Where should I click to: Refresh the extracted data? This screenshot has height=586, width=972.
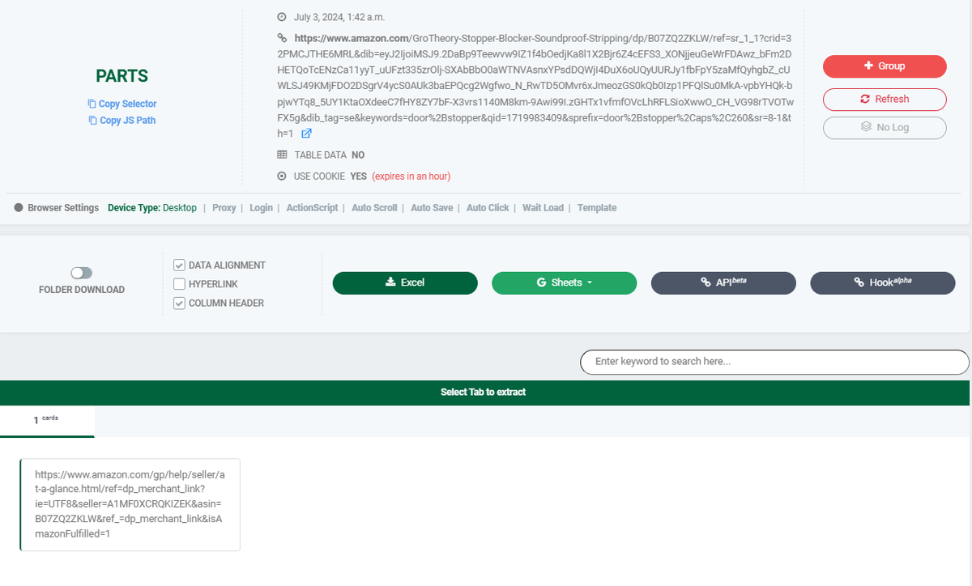point(885,99)
